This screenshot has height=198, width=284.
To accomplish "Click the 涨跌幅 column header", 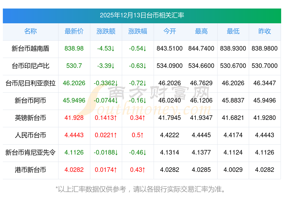I will click(x=138, y=31).
